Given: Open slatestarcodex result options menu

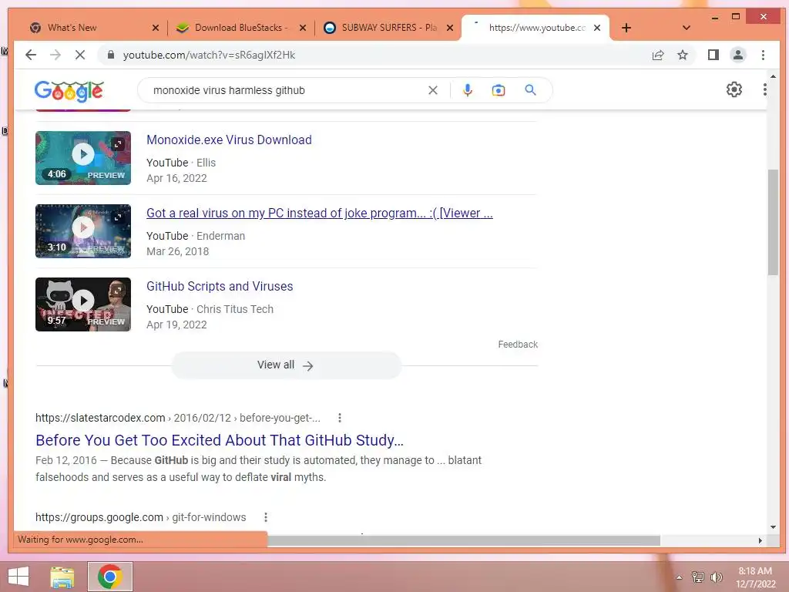Looking at the screenshot, I should (x=340, y=418).
